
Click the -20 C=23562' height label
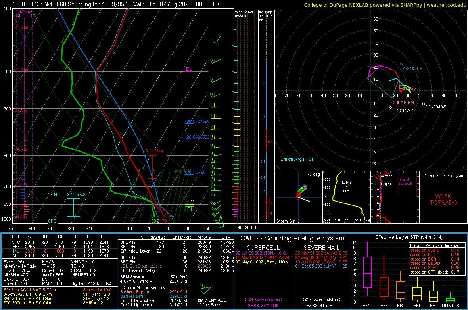coord(198,137)
